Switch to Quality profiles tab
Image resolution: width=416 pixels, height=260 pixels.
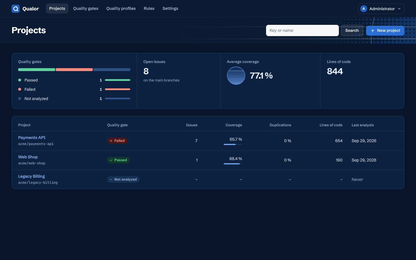click(121, 8)
